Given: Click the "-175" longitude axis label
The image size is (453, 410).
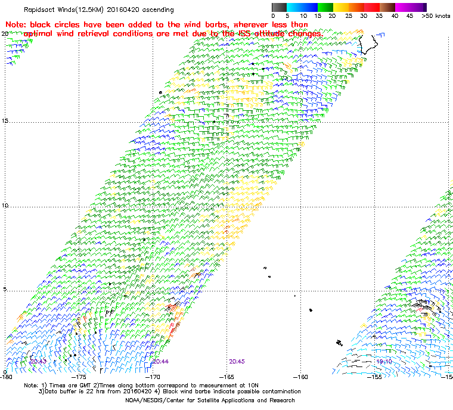Looking at the screenshot, I should 79,377.
